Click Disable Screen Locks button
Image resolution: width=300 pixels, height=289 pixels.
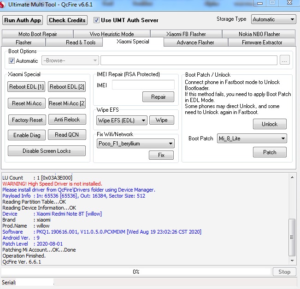click(x=47, y=151)
